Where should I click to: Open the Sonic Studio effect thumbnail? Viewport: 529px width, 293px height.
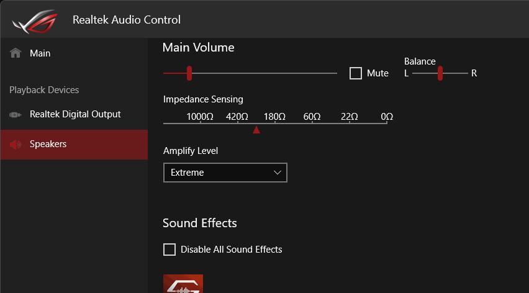tap(183, 284)
